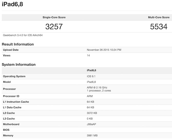The image size is (172, 139).
Task: Click the L1 Instruction Cache row label
Action: coord(16,102)
